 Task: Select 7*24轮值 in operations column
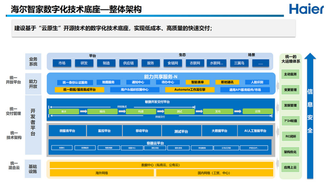[290, 121]
